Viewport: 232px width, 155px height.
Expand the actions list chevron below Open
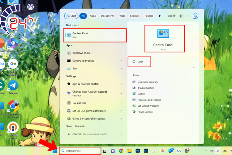193,67
